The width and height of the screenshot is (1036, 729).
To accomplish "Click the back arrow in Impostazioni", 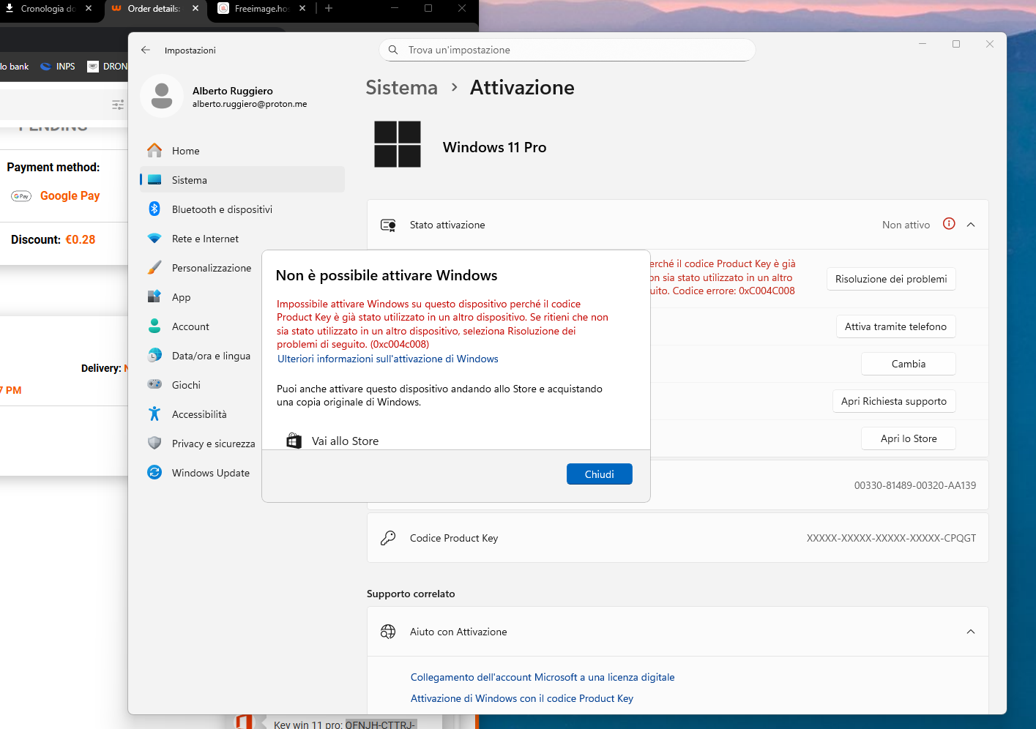I will tap(146, 50).
